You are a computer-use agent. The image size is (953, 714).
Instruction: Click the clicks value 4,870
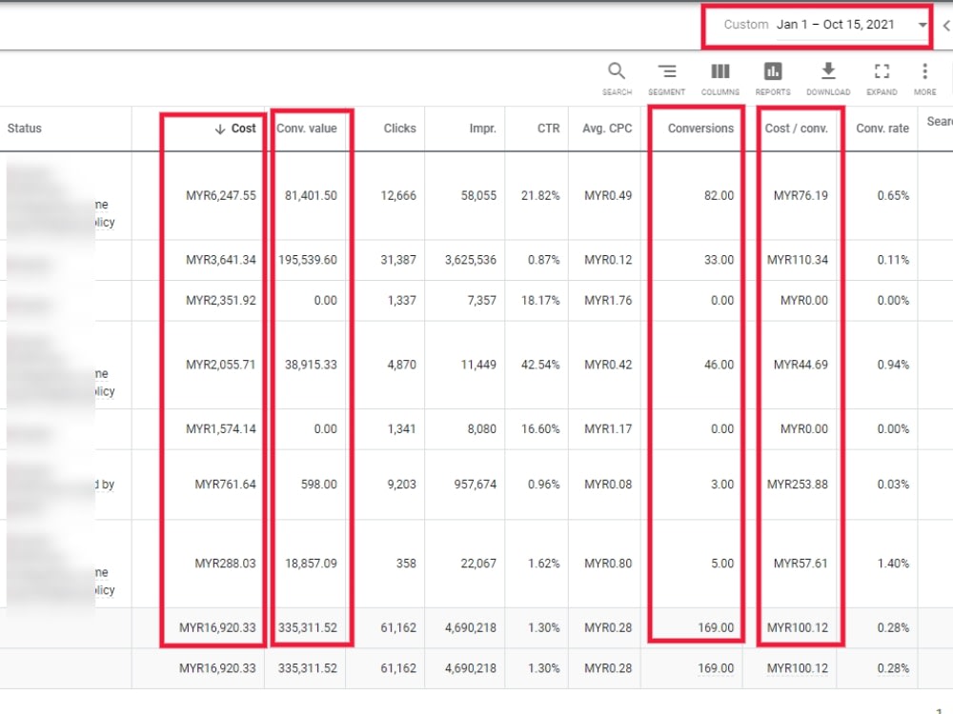coord(402,365)
